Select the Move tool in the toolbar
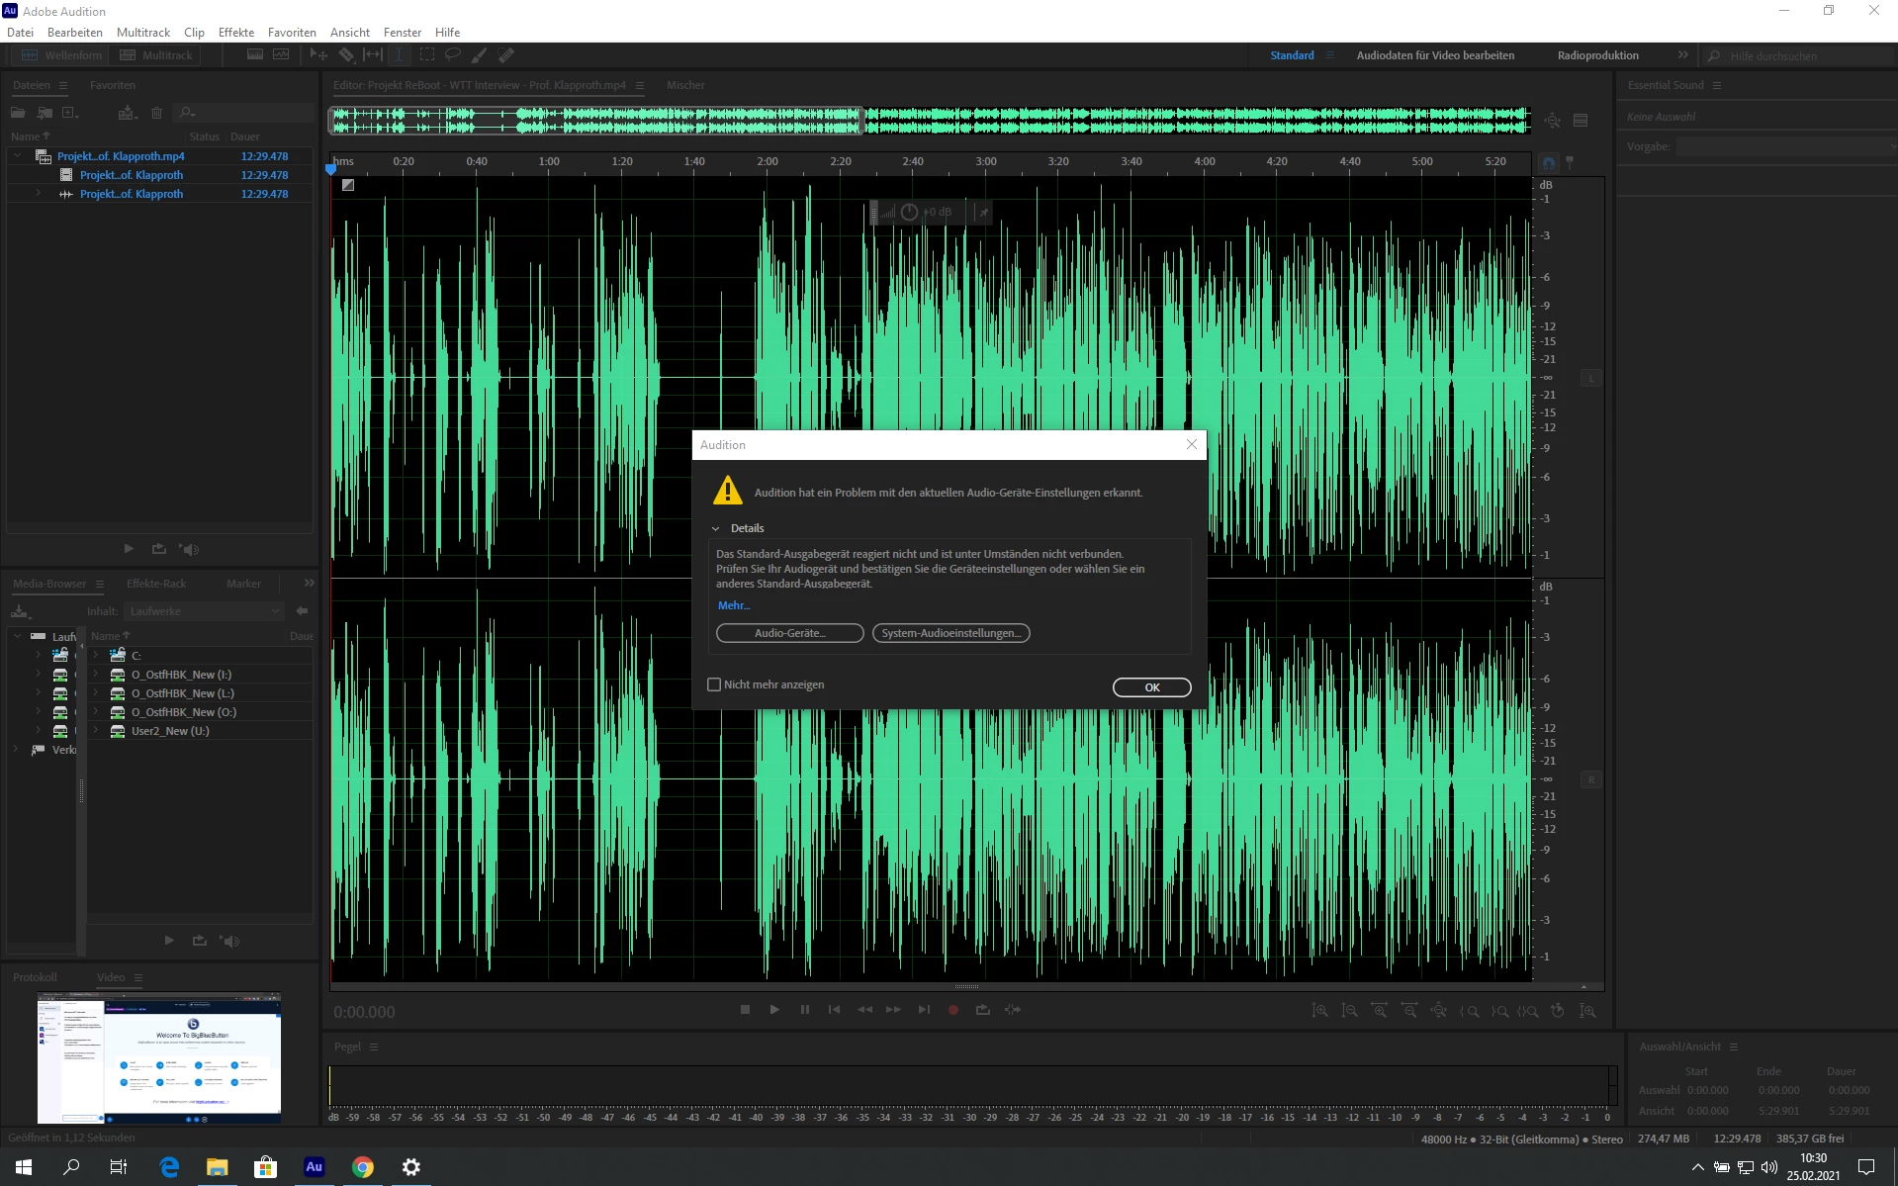1898x1186 pixels. coord(318,55)
